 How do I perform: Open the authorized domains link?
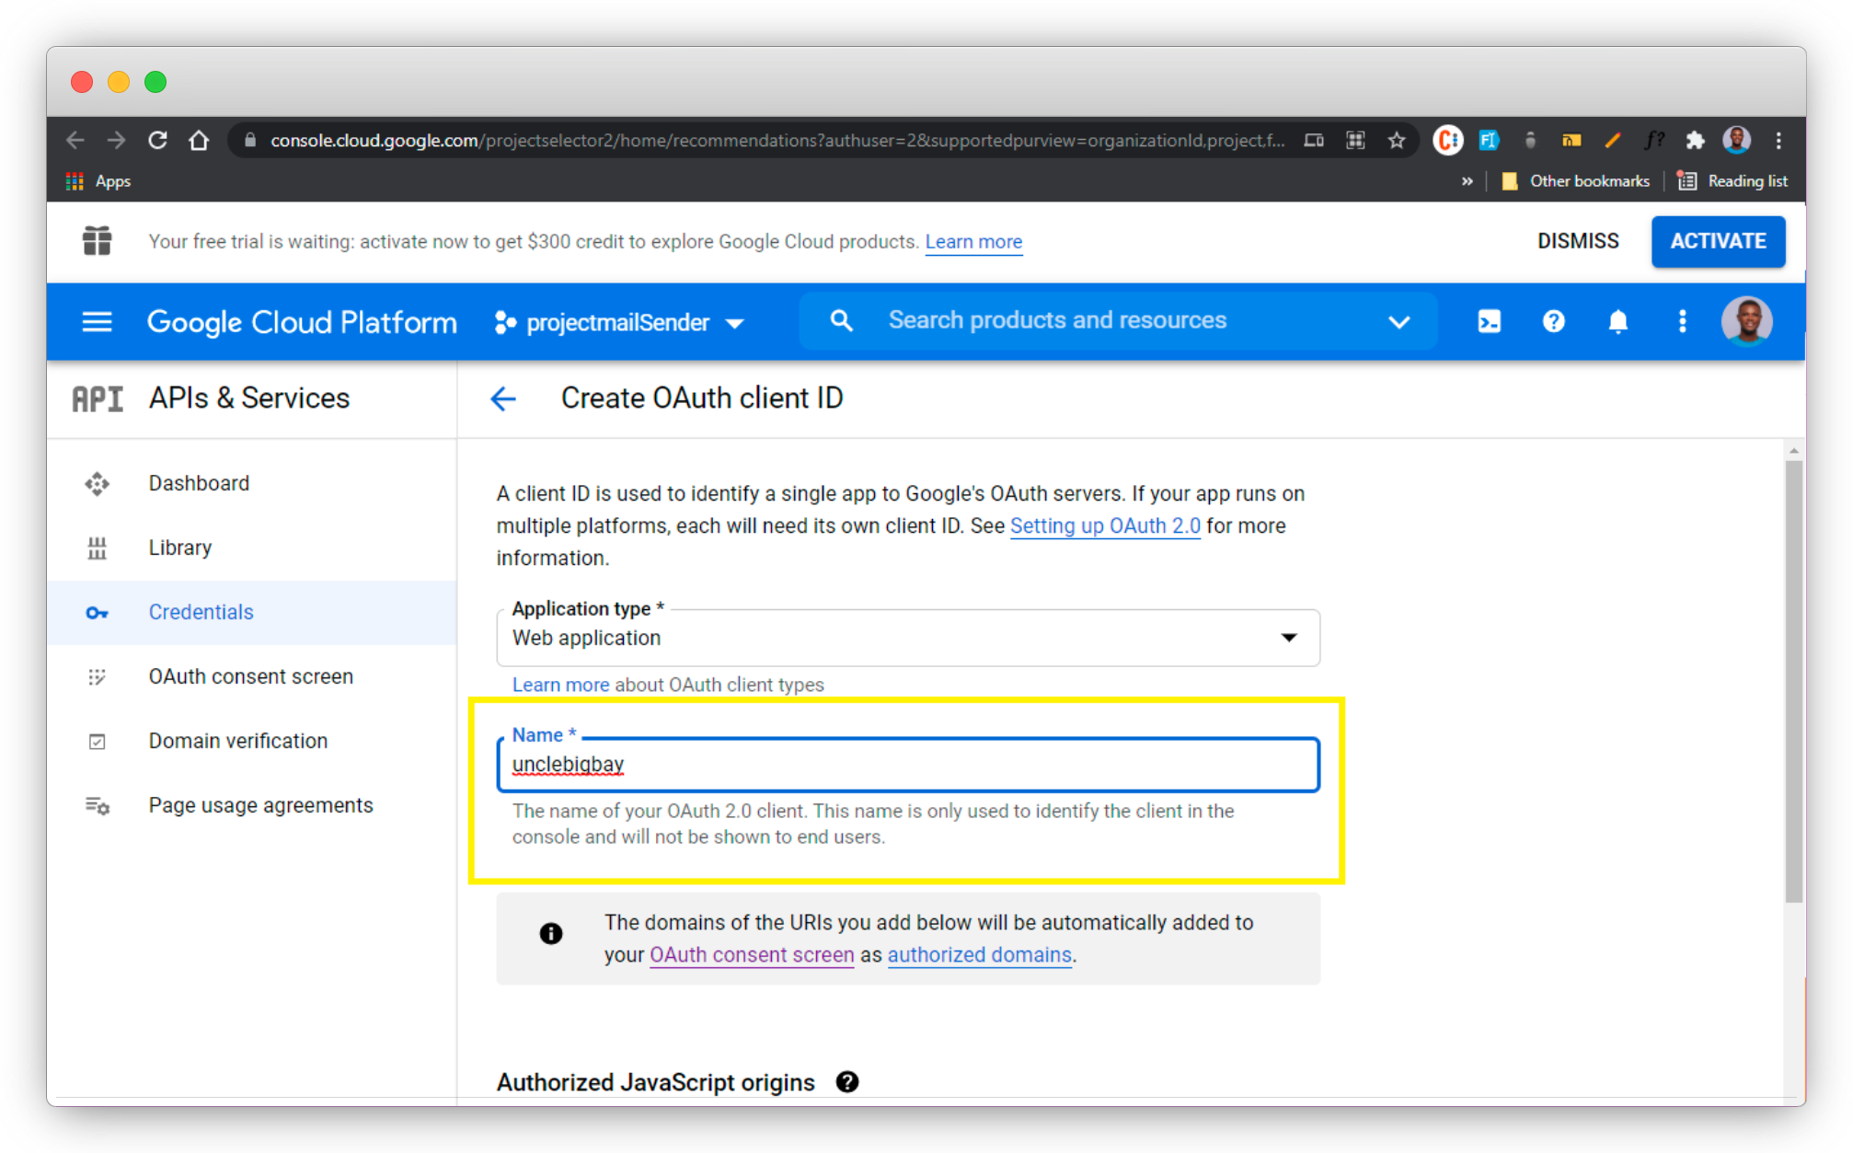[x=980, y=955]
